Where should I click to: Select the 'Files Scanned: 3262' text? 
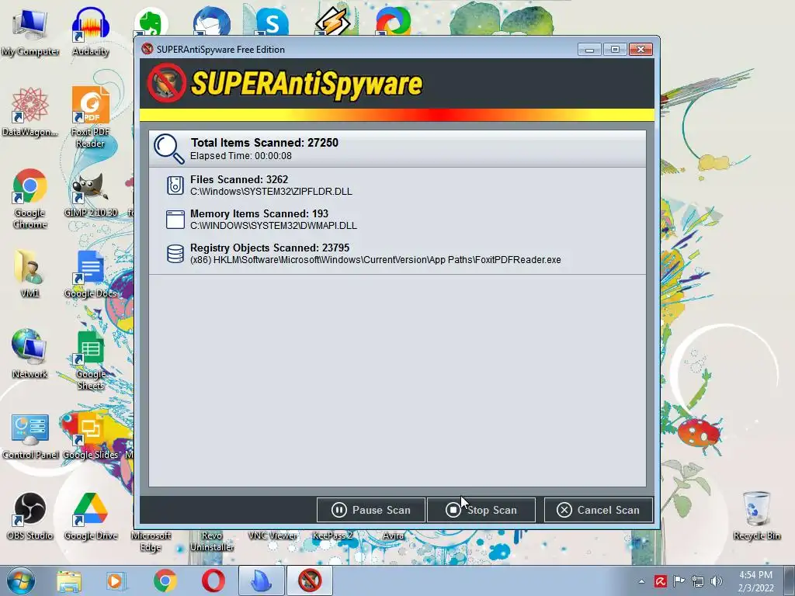tap(239, 179)
